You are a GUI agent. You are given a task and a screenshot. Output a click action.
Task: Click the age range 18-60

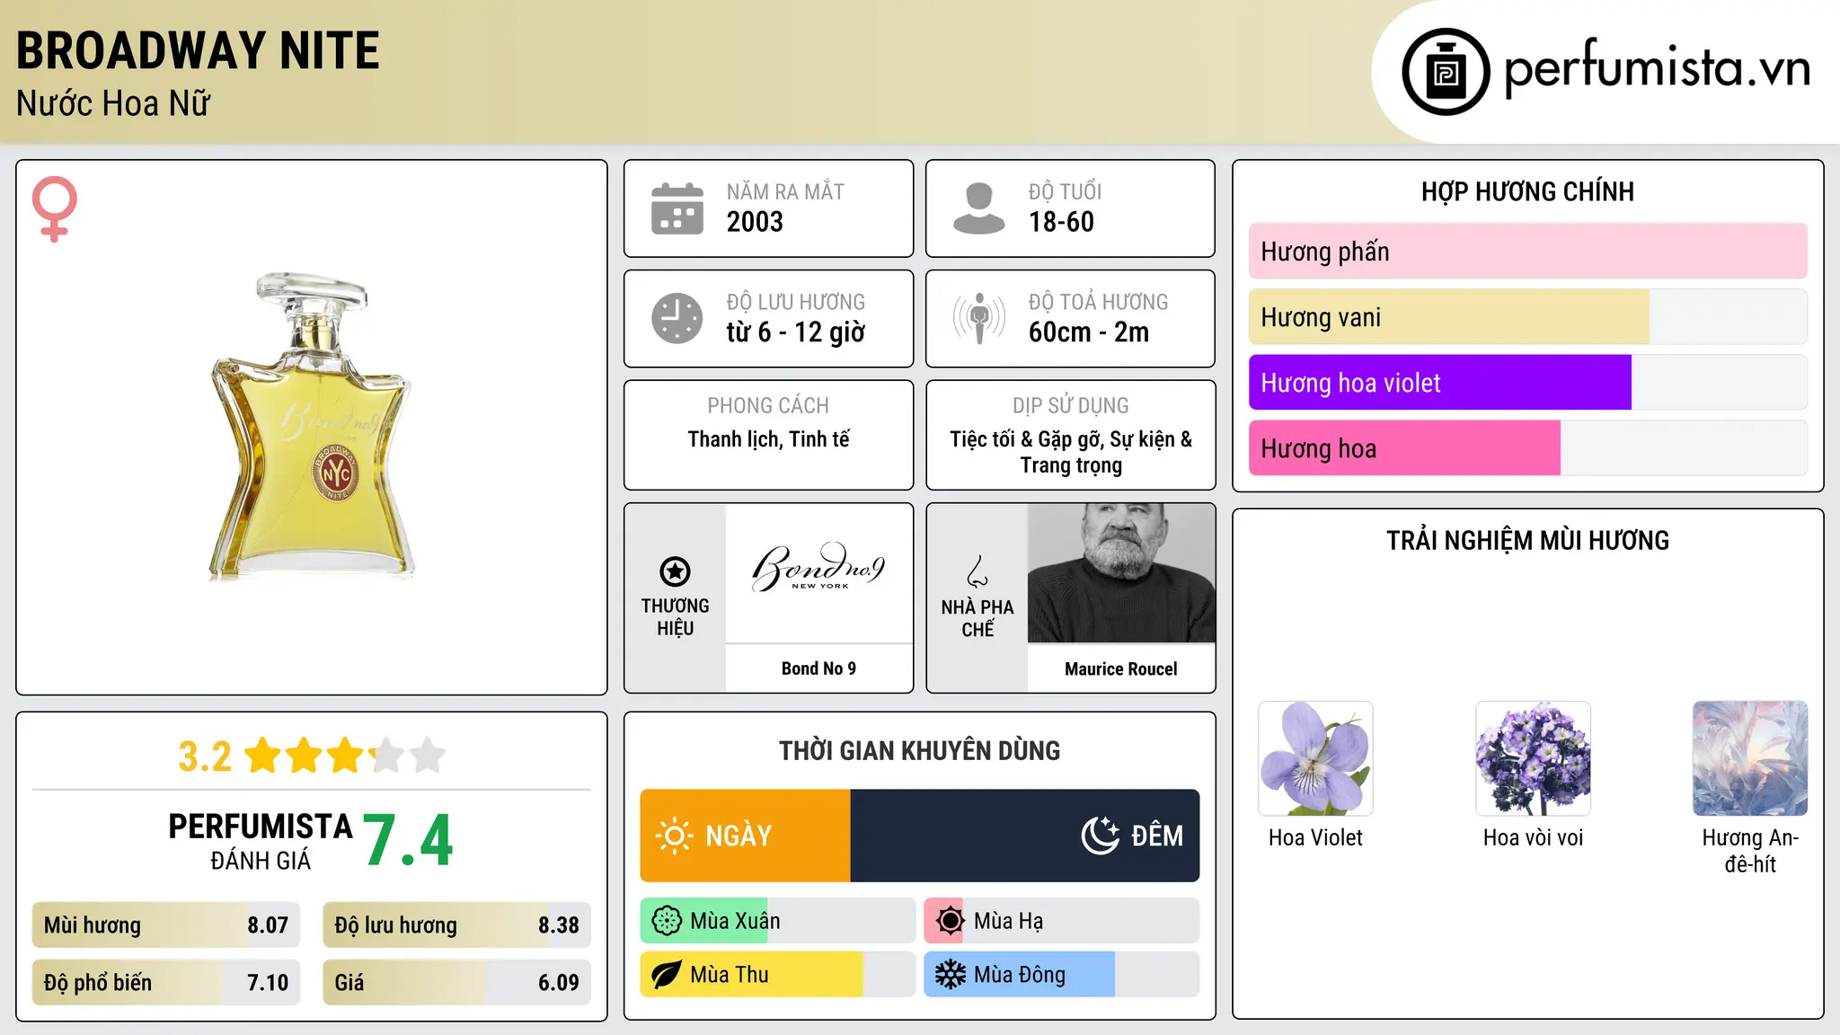point(1061,222)
